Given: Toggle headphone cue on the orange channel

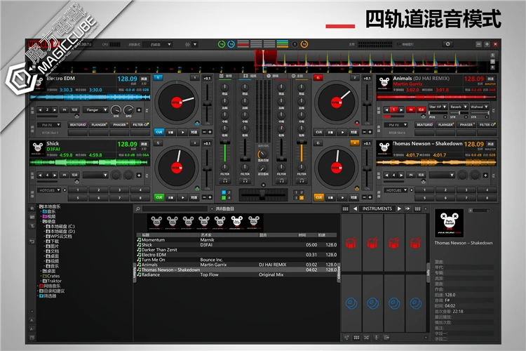Looking at the screenshot, I should tap(302, 180).
